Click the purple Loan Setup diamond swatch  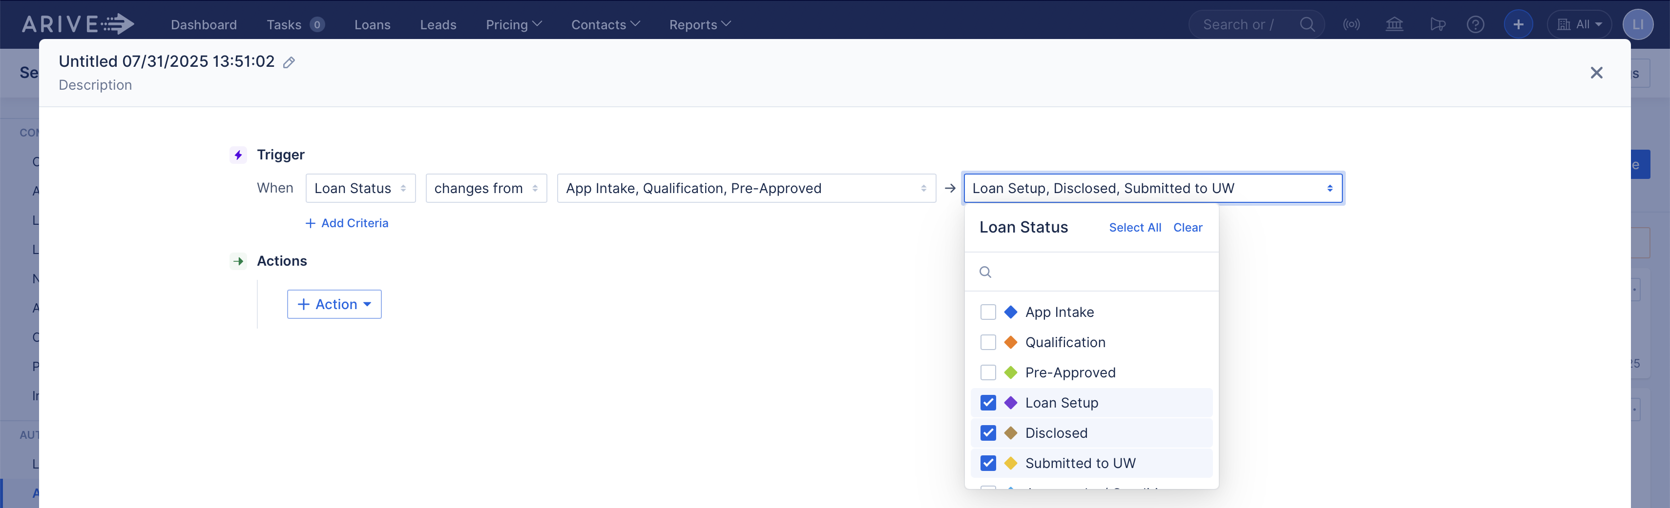click(1011, 403)
